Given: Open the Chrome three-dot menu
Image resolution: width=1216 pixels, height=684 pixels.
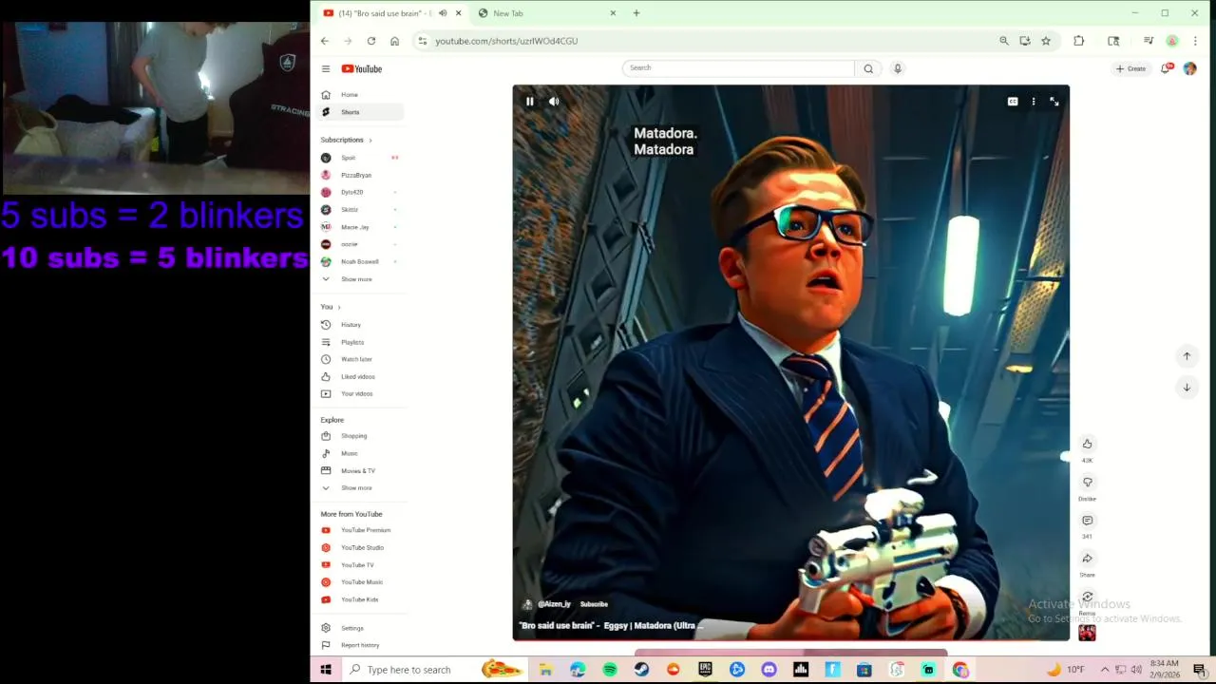Looking at the screenshot, I should (x=1195, y=41).
